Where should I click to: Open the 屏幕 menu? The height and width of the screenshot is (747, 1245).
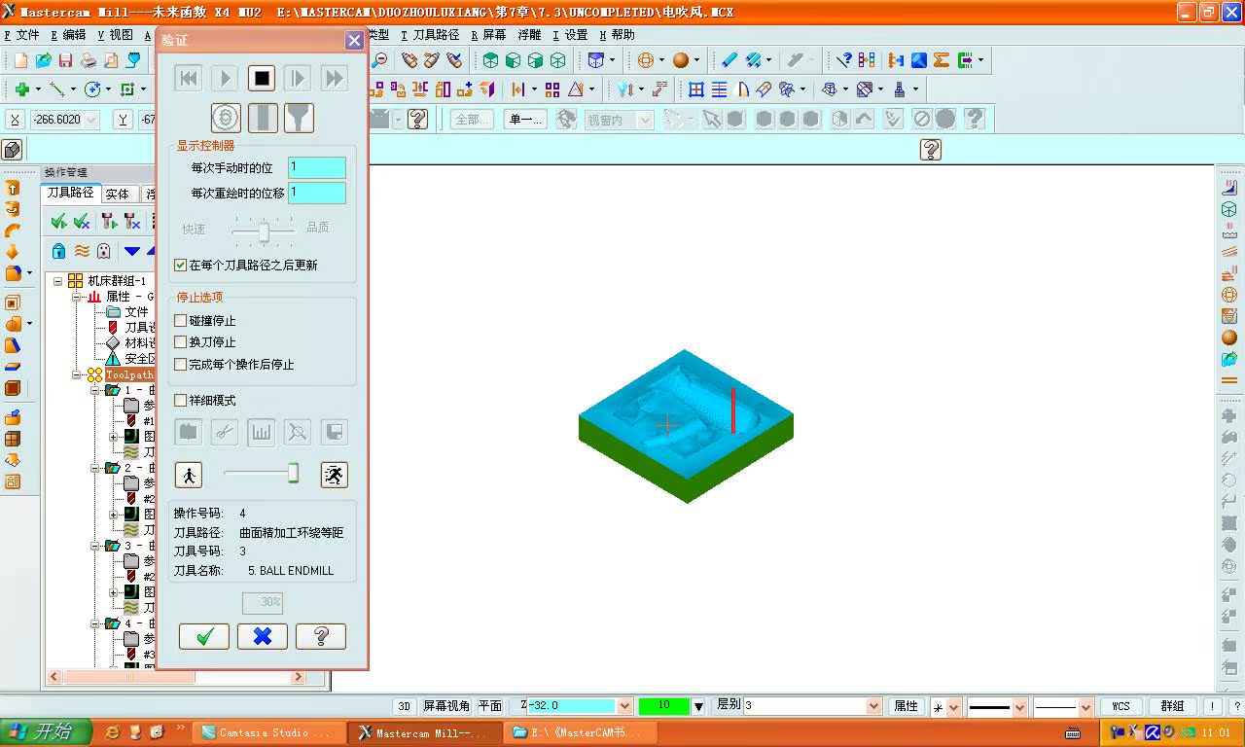[488, 35]
